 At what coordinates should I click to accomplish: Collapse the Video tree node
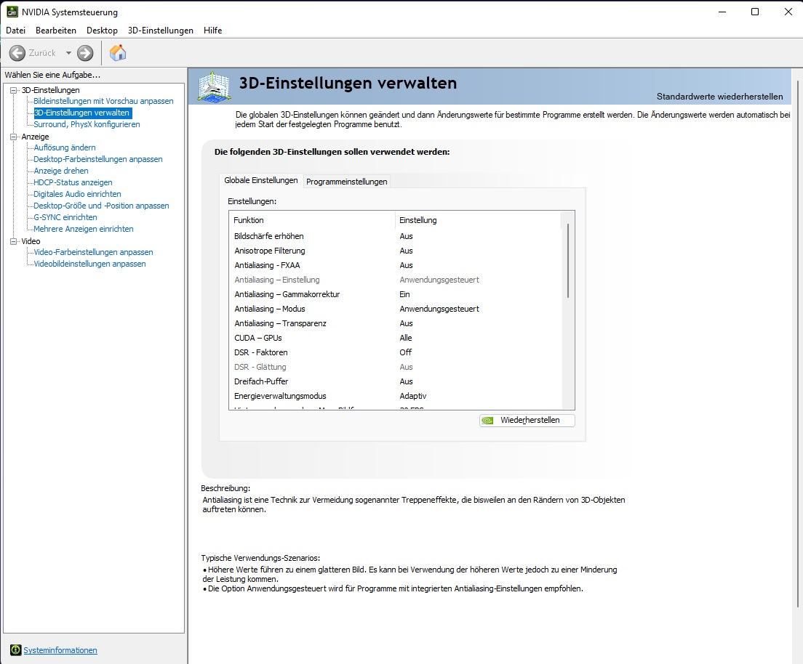point(14,241)
